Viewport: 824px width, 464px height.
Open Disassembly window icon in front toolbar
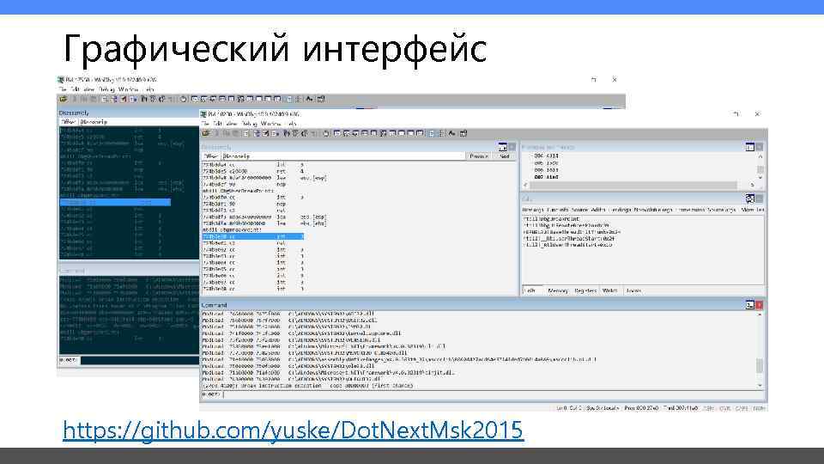391,134
